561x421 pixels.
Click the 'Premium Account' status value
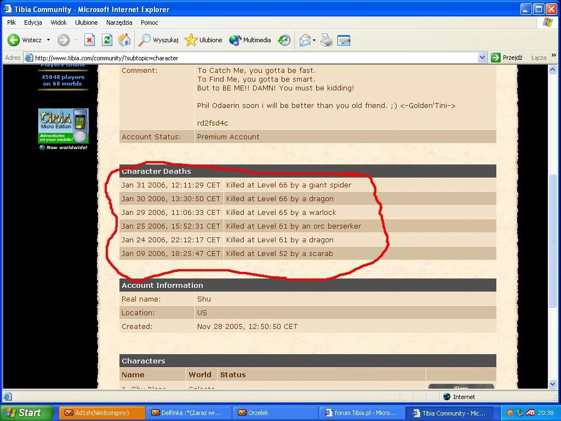click(x=228, y=136)
